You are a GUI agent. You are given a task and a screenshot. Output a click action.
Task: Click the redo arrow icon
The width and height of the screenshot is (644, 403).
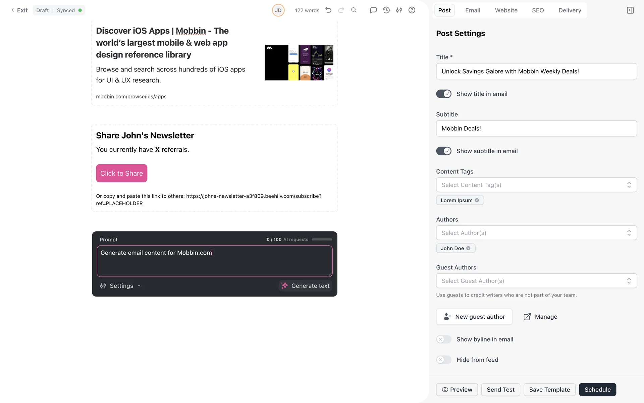[341, 10]
